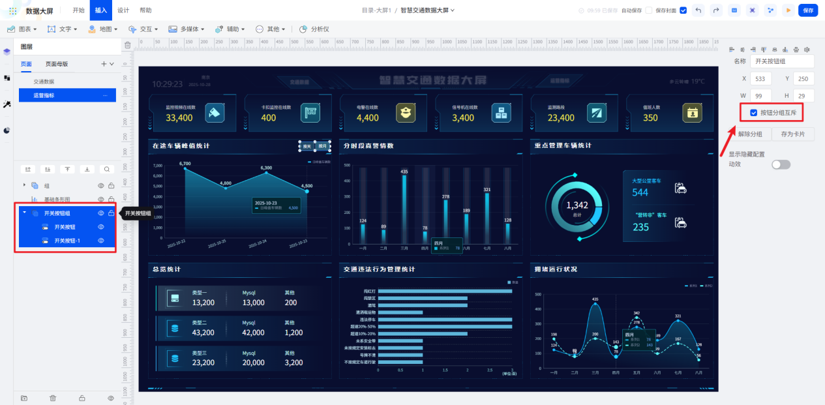Uncheck the 保存封面 checkbox
The width and height of the screenshot is (825, 405).
coord(683,10)
